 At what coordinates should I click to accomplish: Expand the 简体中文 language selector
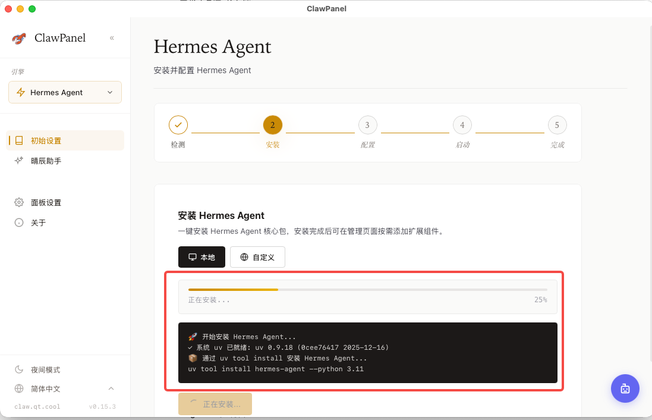click(65, 389)
